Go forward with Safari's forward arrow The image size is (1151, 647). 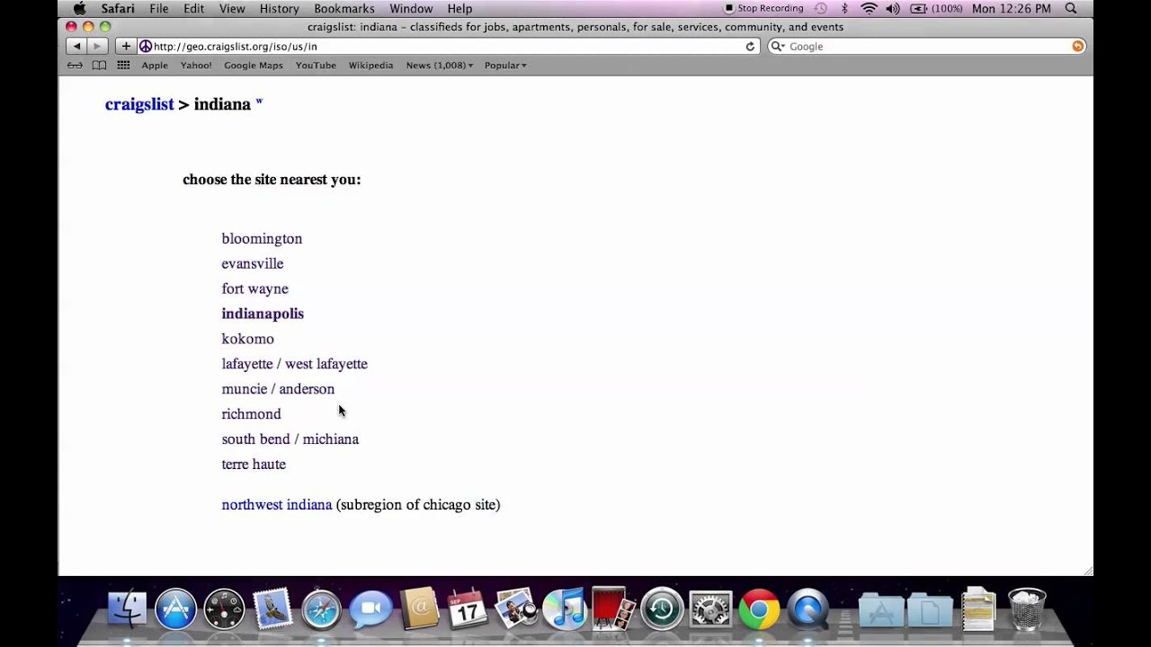click(x=97, y=46)
